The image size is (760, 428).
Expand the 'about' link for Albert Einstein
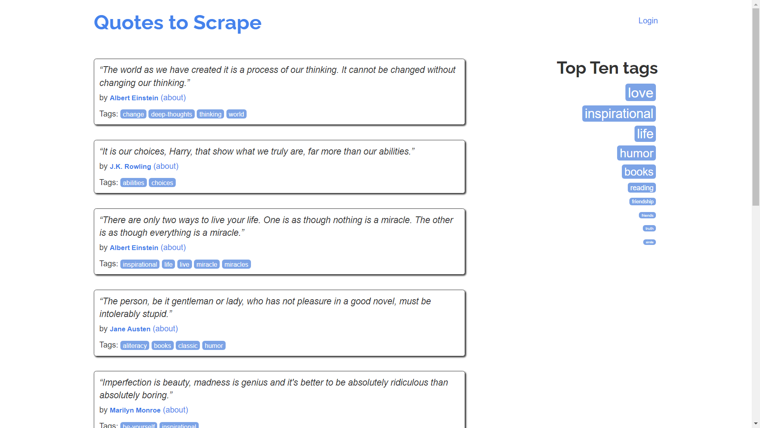pyautogui.click(x=173, y=97)
